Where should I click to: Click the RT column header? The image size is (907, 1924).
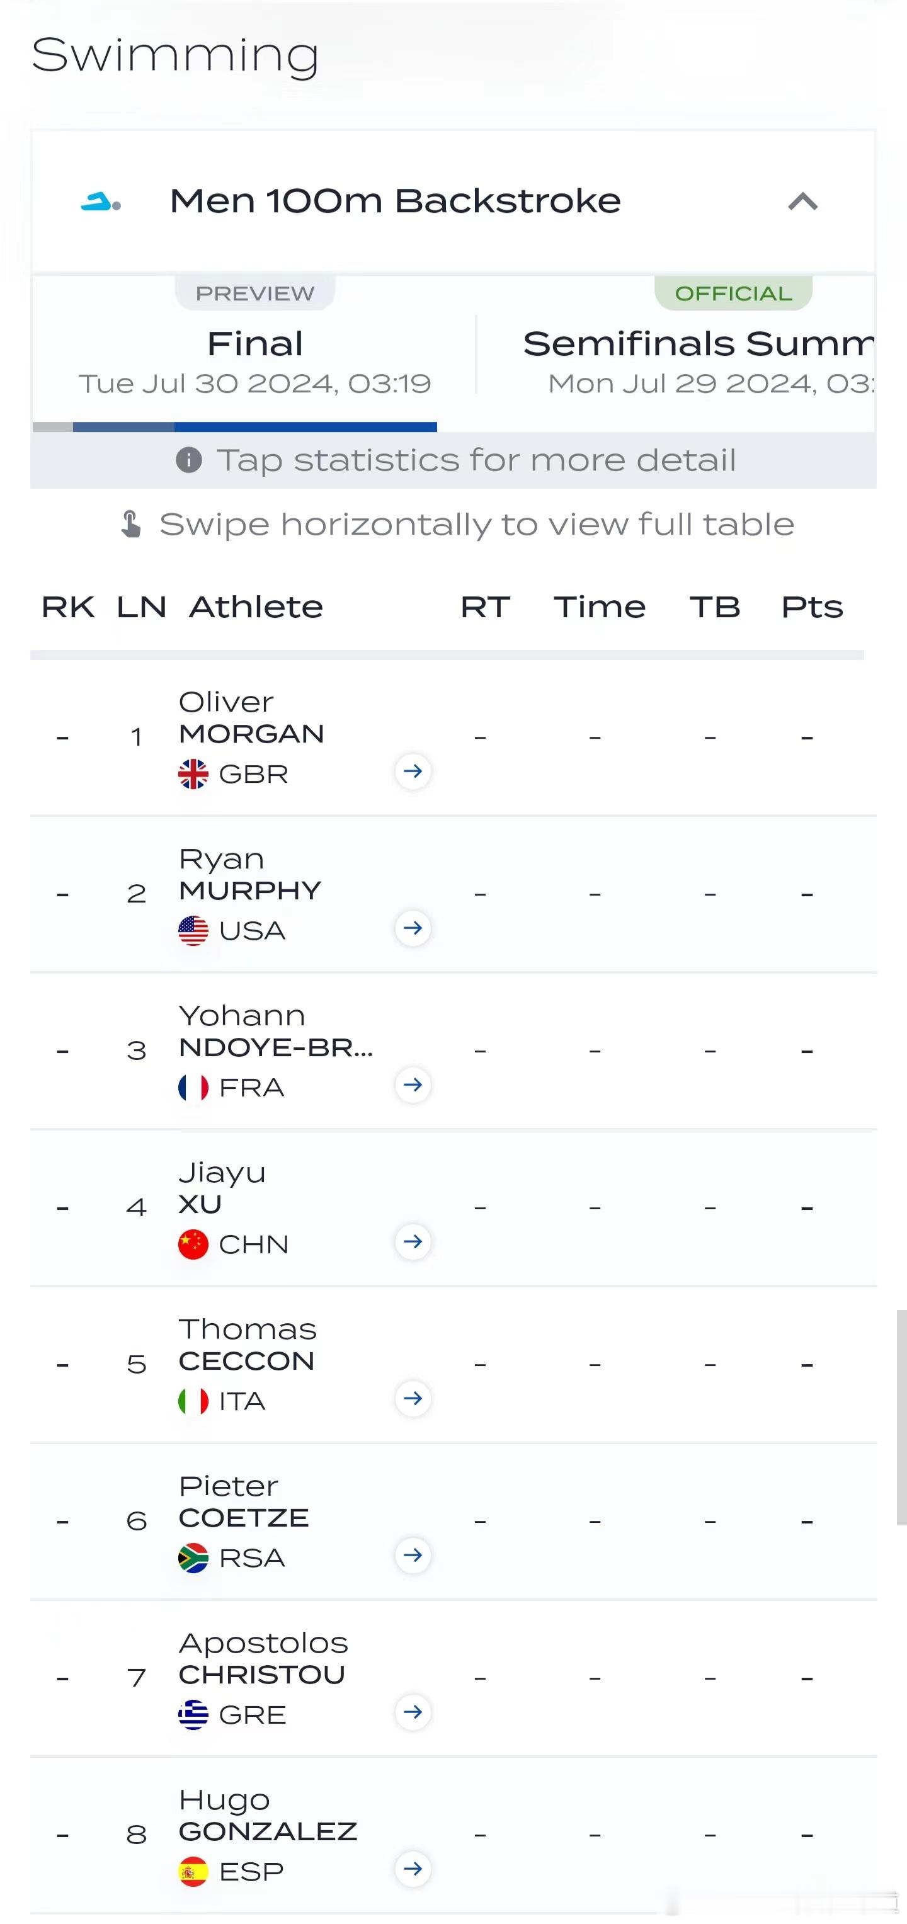[x=485, y=607]
